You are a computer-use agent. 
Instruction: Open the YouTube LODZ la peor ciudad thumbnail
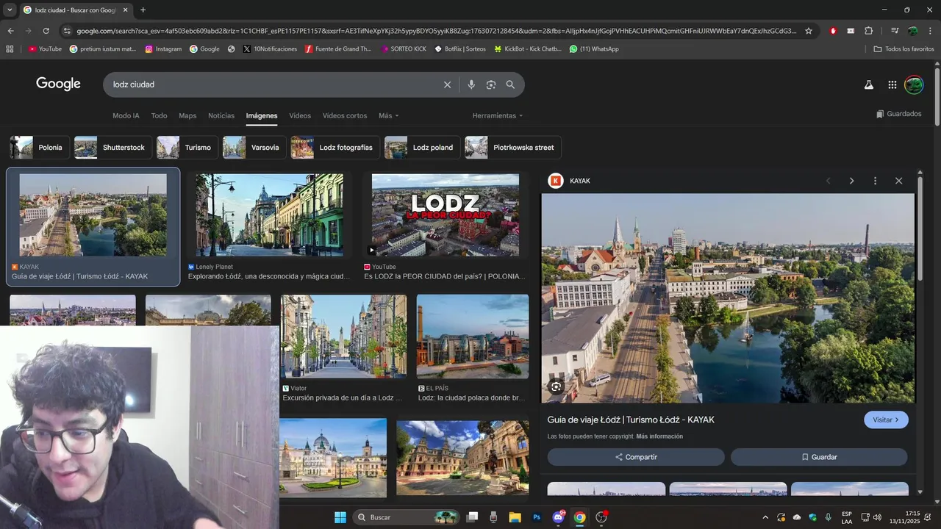446,215
